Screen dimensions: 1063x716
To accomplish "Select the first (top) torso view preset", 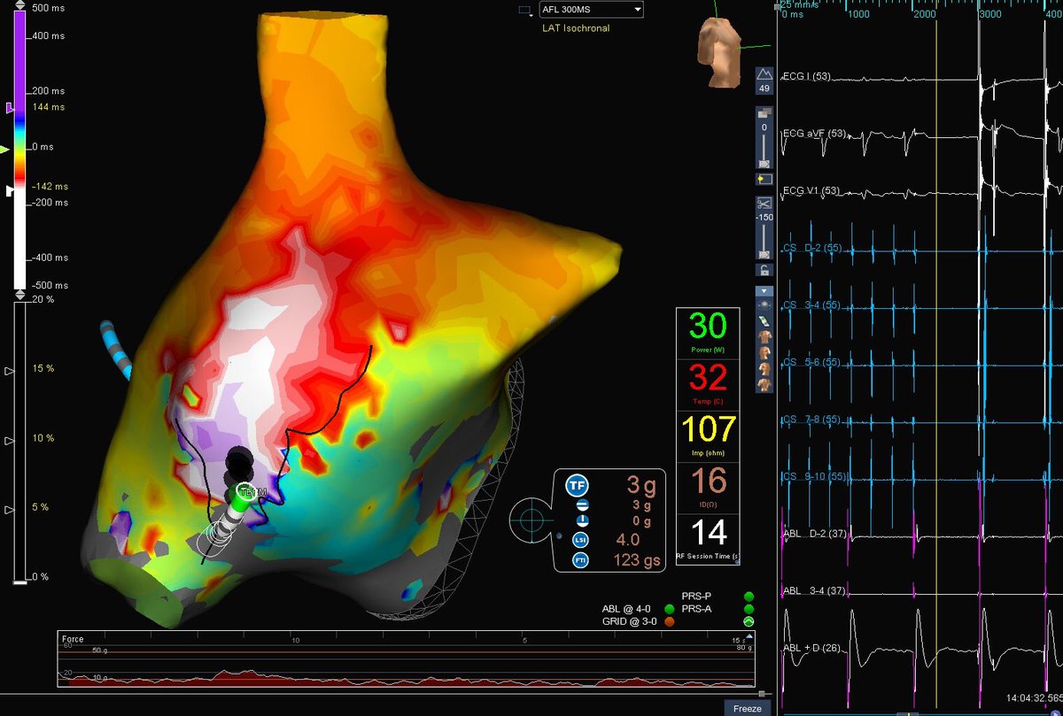I will coord(764,338).
